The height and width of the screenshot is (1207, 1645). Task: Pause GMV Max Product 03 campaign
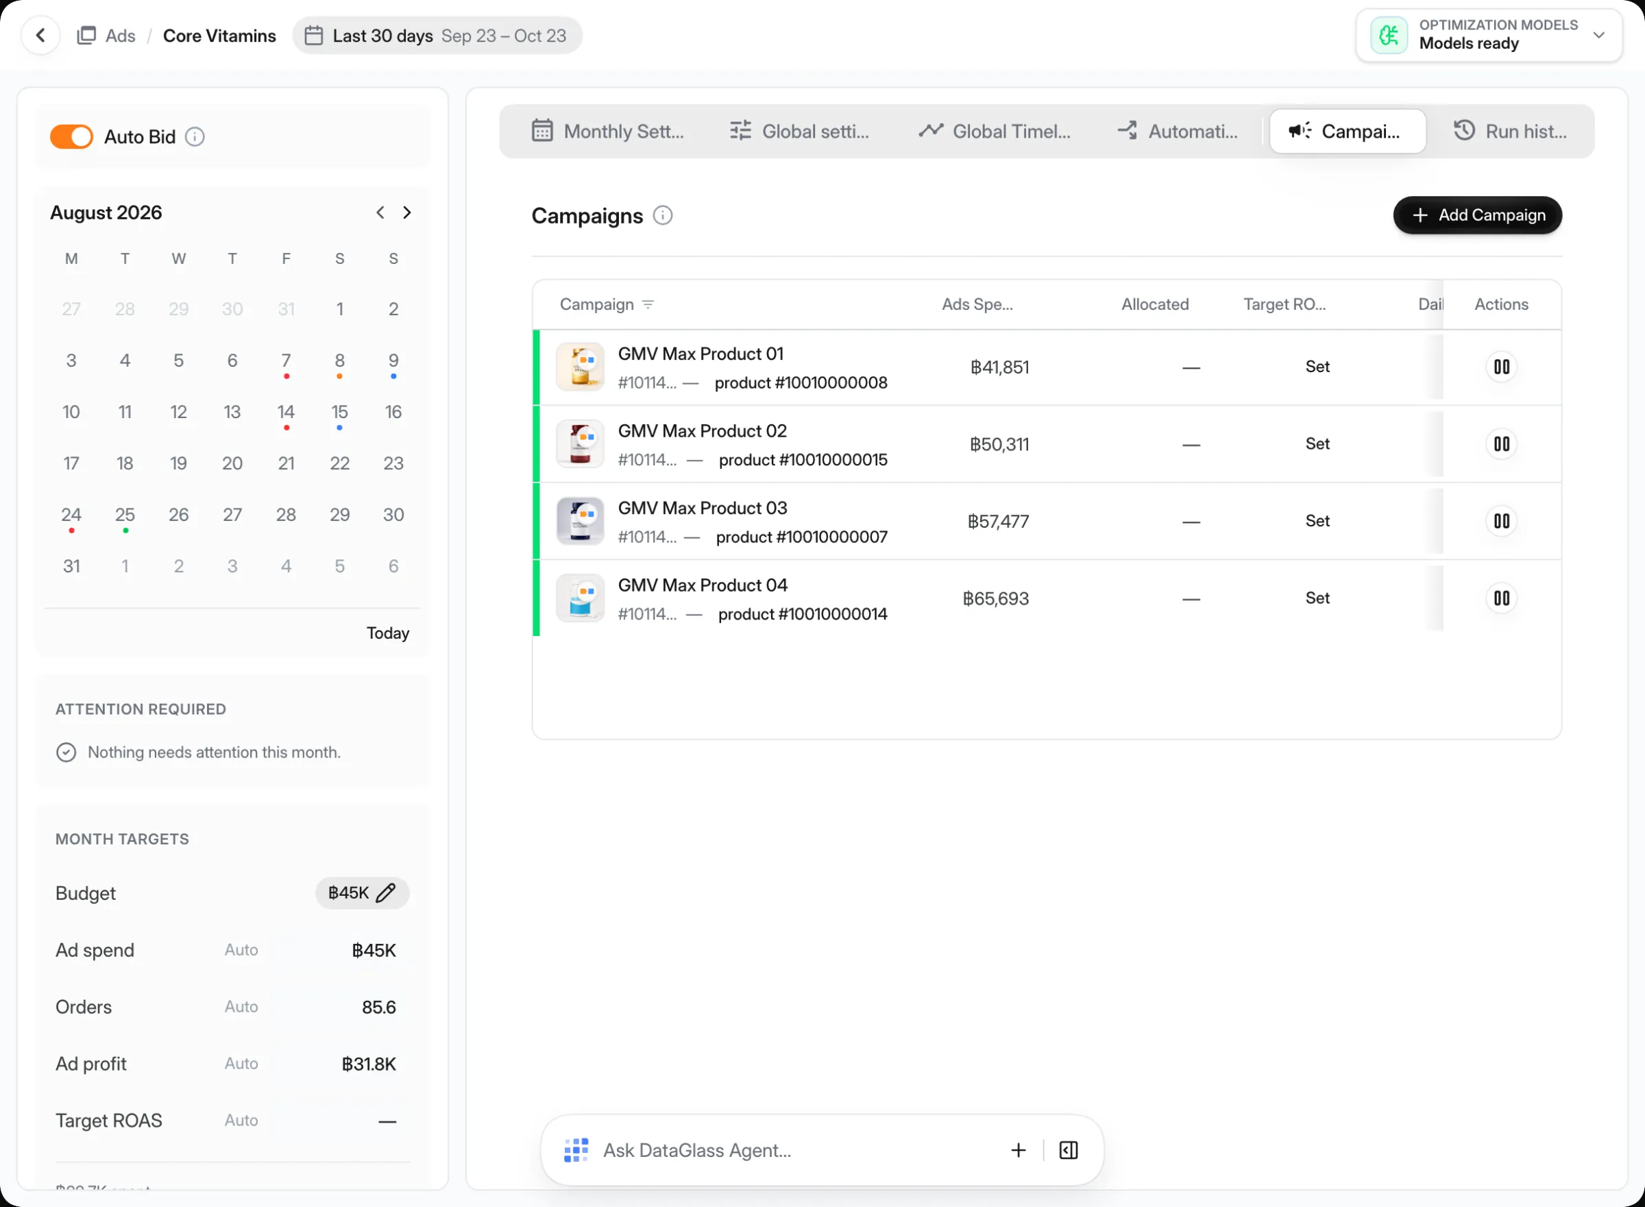pyautogui.click(x=1501, y=521)
